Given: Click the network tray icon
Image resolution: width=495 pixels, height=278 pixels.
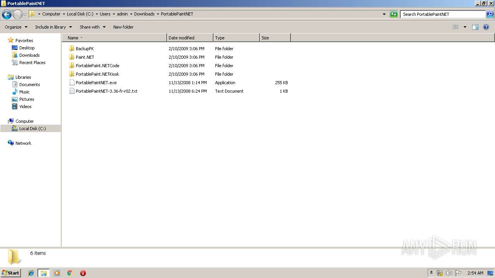Looking at the screenshot, I should (440, 273).
